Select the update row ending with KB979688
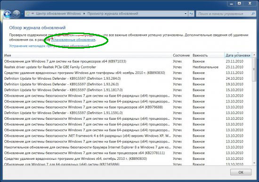This screenshot has height=182, width=259. click(128, 107)
